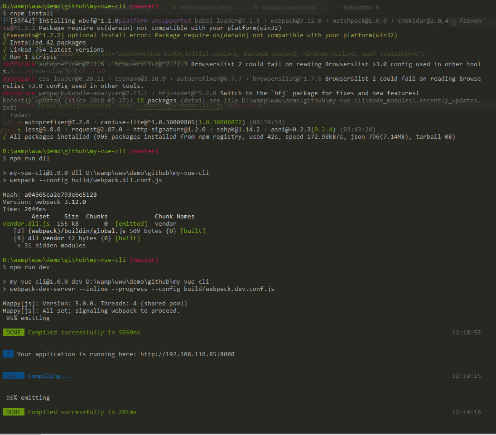
Task: Click the 'npm run dev' command text
Action: click(29, 267)
